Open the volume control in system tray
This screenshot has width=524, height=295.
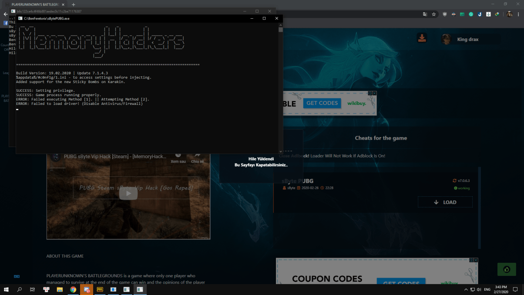[x=479, y=289]
